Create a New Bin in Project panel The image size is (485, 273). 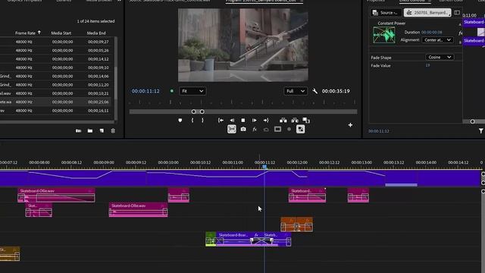pos(90,131)
